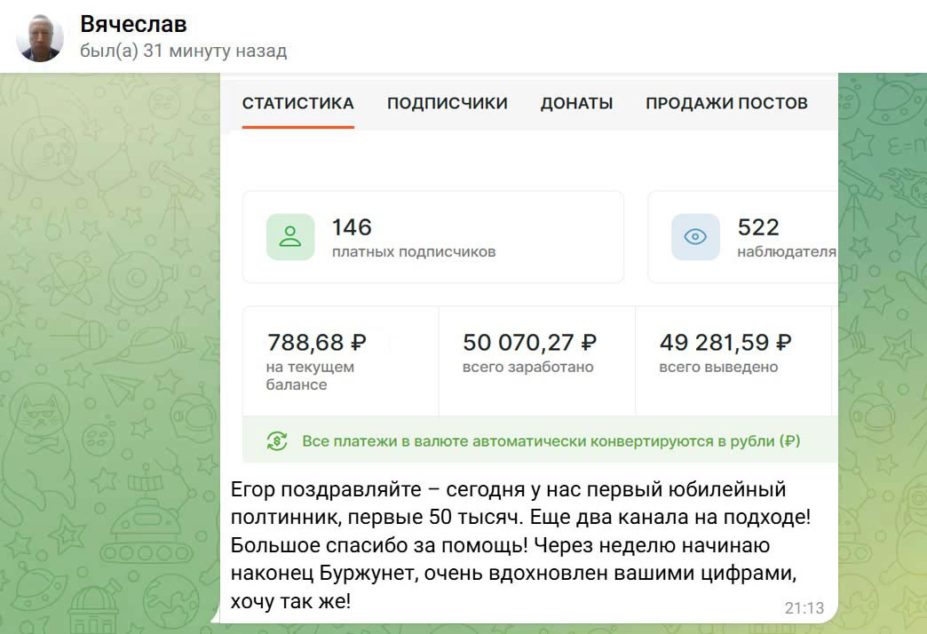This screenshot has width=927, height=634.
Task: Click the blue eye watchers icon
Action: pos(695,237)
